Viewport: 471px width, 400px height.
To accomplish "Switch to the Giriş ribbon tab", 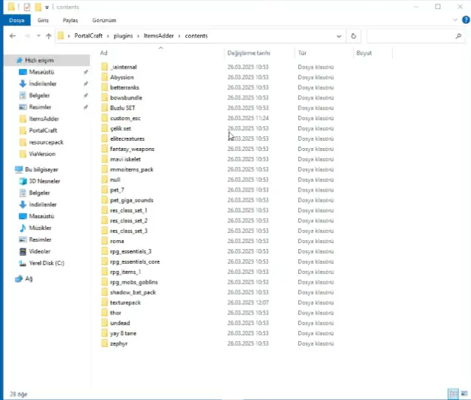I will coord(43,21).
